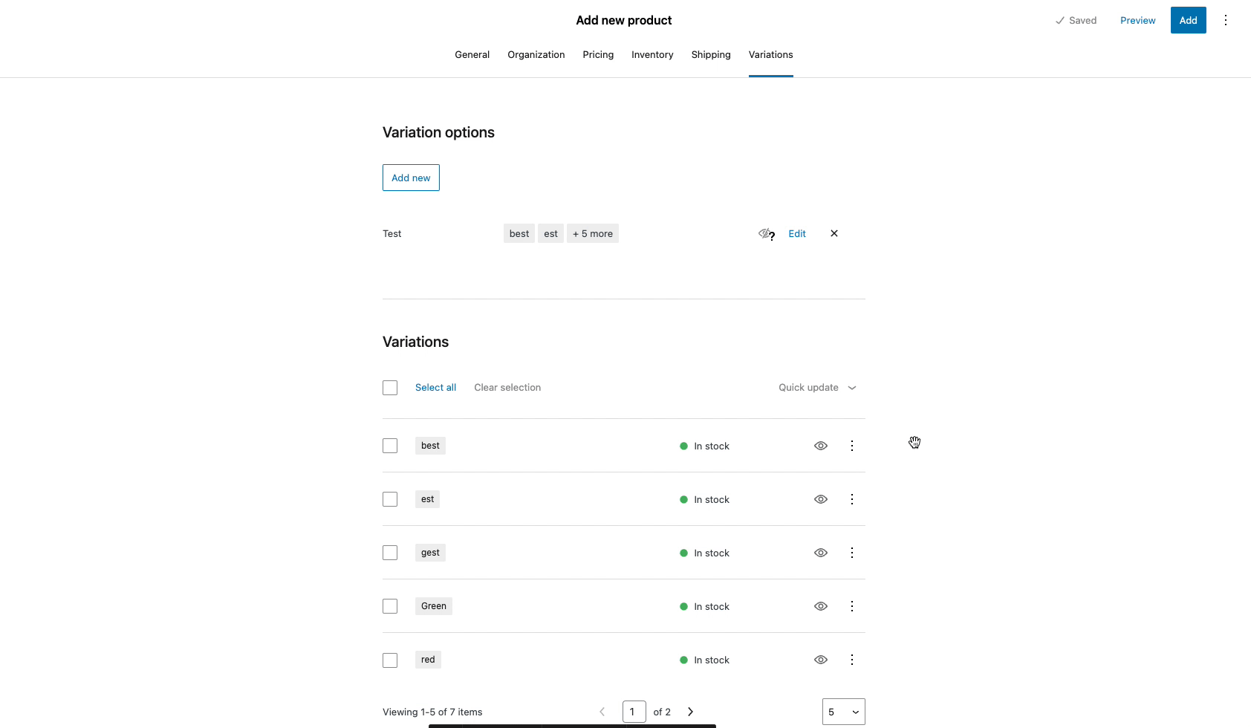Viewport: 1251px width, 728px height.
Task: Open the kebab menu on the Green row
Action: tap(851, 606)
